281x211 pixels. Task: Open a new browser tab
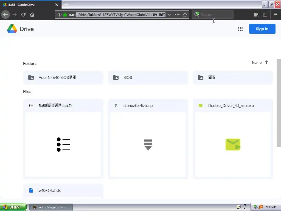pos(66,4)
